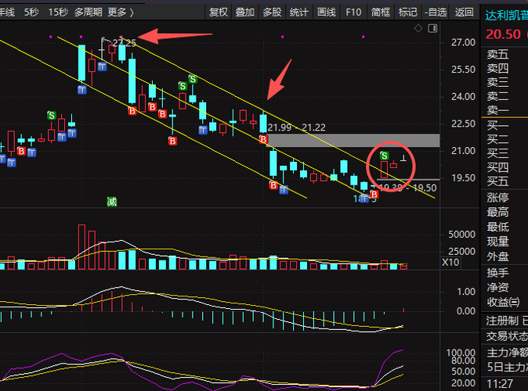The height and width of the screenshot is (391, 528).
Task: Expand the 更多 period options
Action: tap(121, 13)
